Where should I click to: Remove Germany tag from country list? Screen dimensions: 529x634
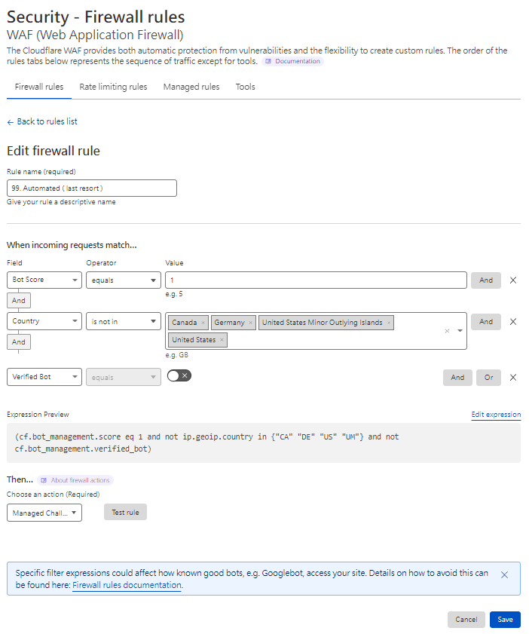pyautogui.click(x=251, y=323)
